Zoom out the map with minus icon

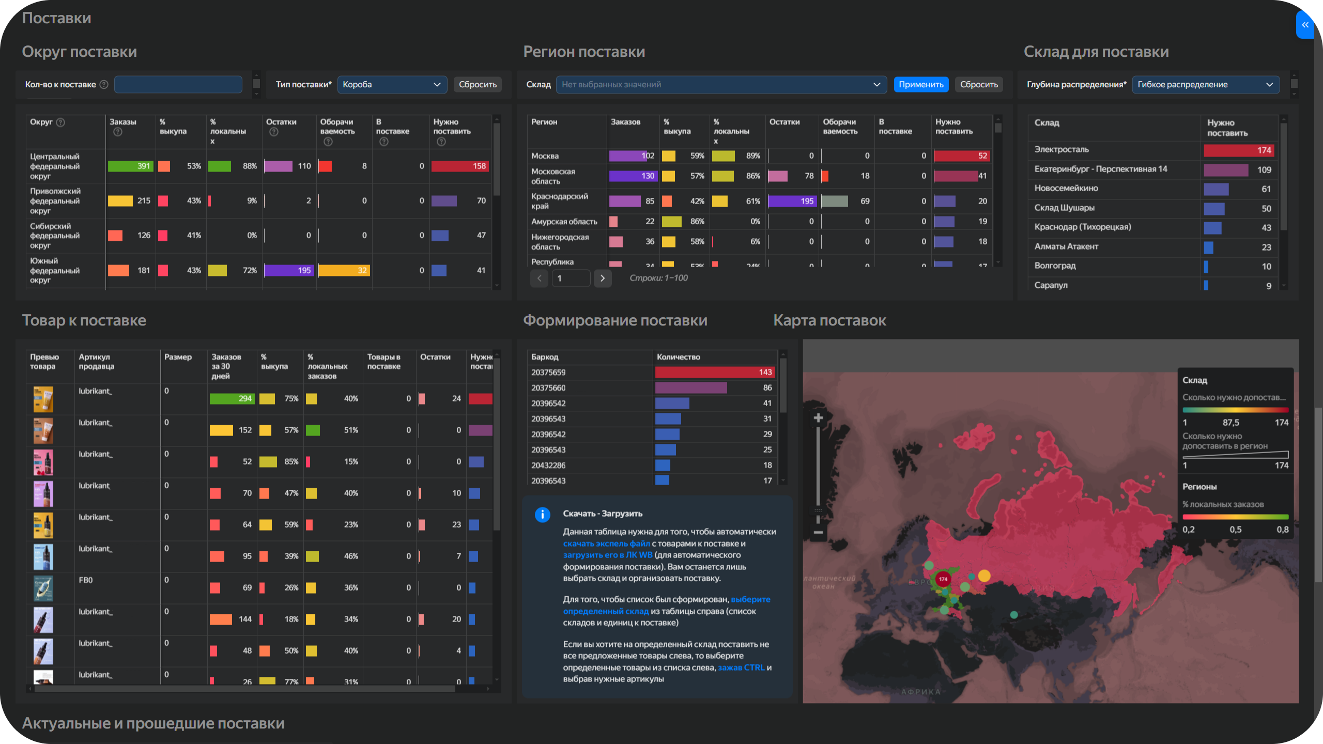818,533
